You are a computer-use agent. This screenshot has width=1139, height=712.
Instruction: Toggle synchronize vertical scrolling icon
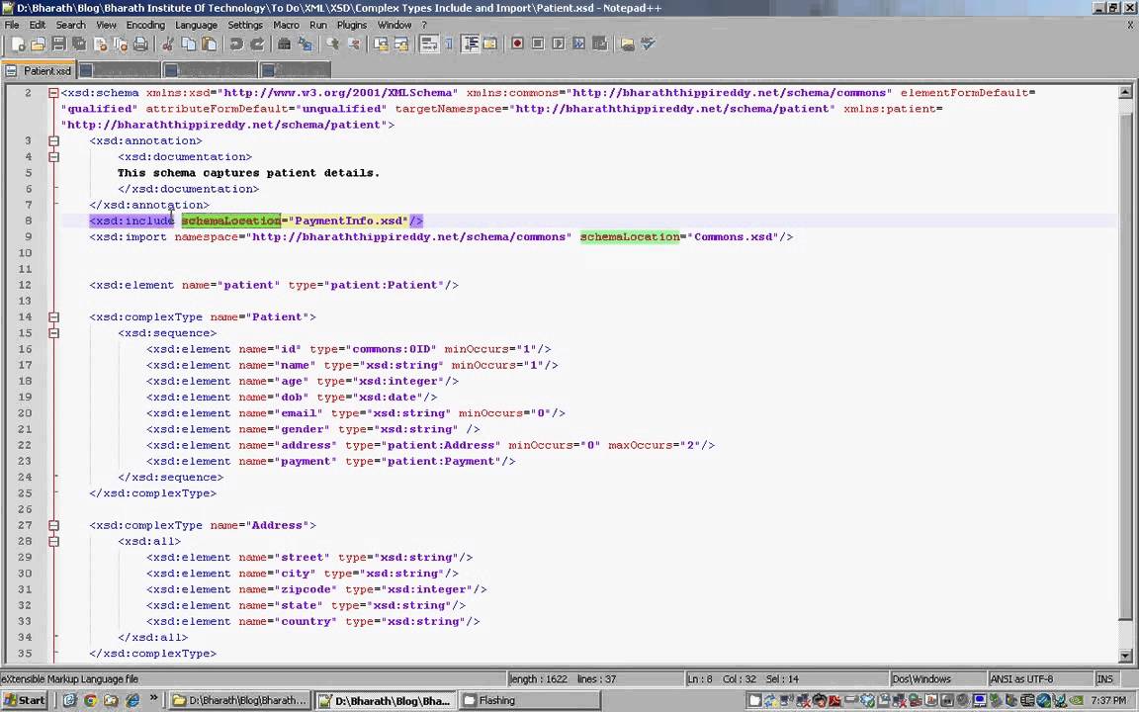(381, 44)
